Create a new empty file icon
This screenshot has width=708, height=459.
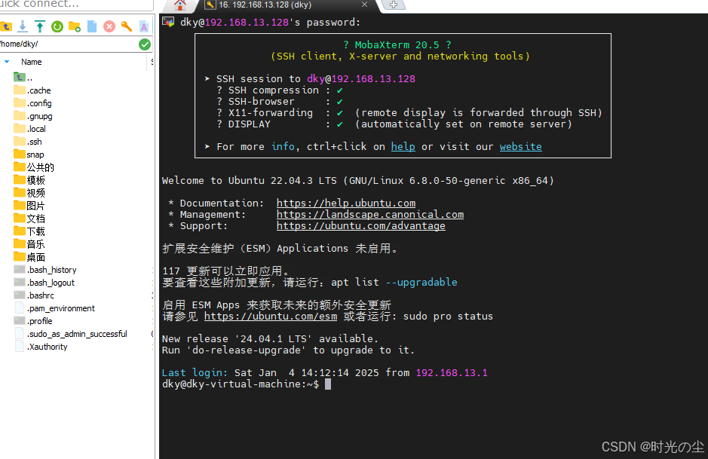pos(91,26)
